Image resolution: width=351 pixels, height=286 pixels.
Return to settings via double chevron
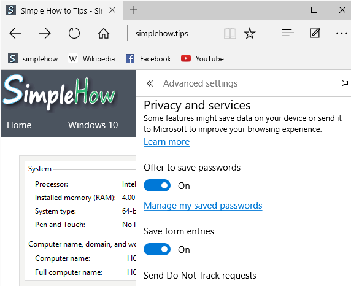click(150, 83)
